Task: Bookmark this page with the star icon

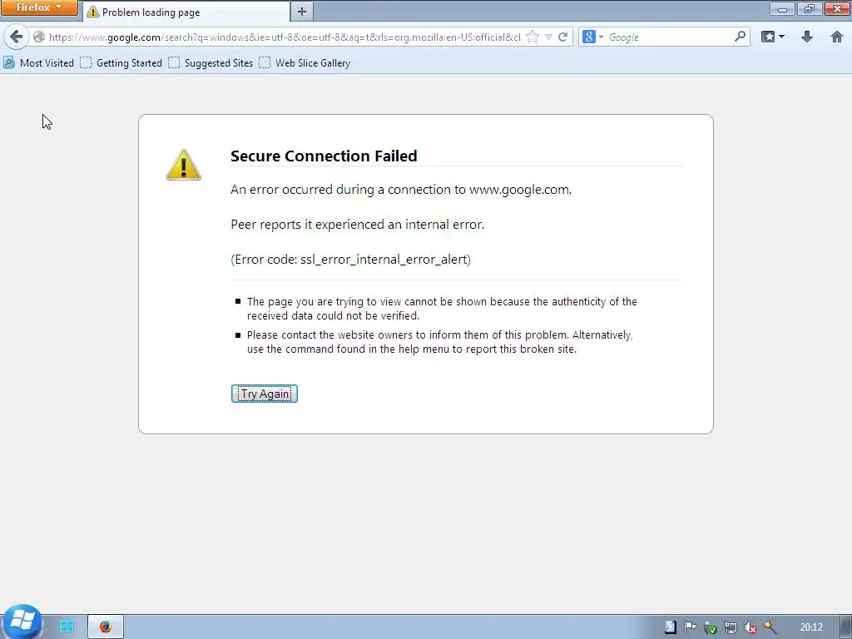Action: pos(533,37)
